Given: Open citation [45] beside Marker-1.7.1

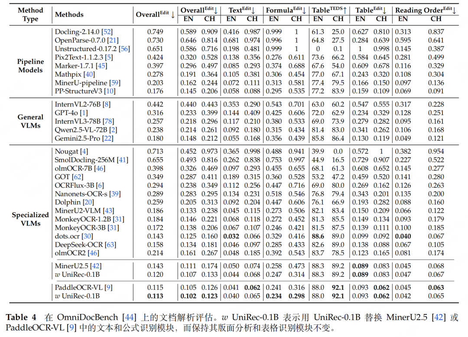Looking at the screenshot, I should point(101,66).
